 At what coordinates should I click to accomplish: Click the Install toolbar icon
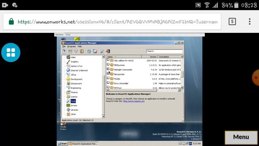pos(64,52)
